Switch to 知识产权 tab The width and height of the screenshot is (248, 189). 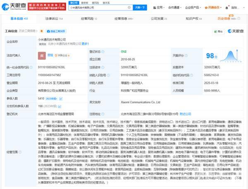(194, 19)
